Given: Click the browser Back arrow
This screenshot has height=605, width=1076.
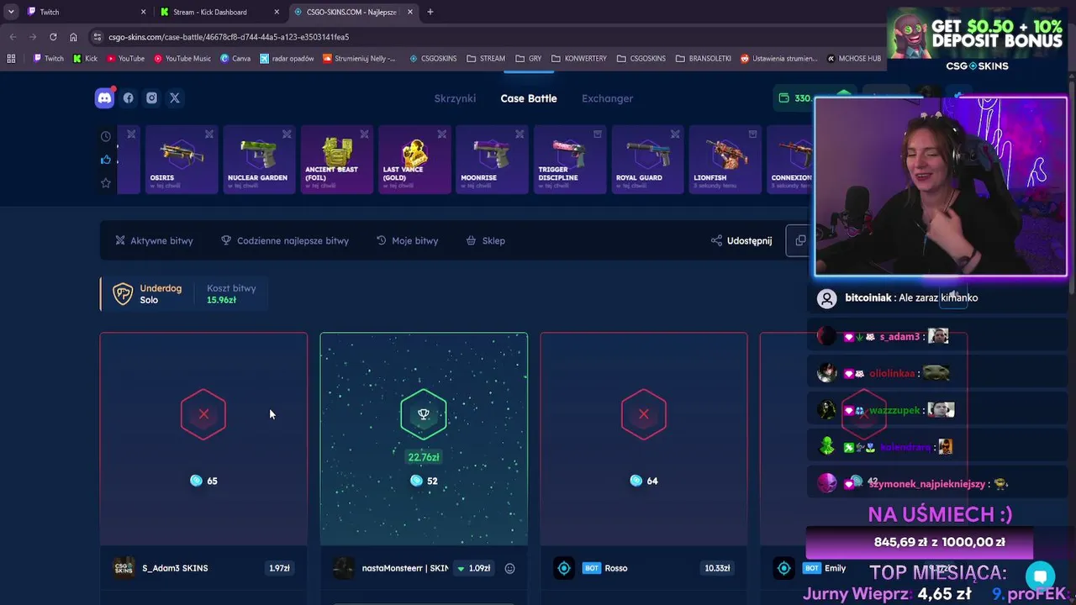Looking at the screenshot, I should click(13, 37).
